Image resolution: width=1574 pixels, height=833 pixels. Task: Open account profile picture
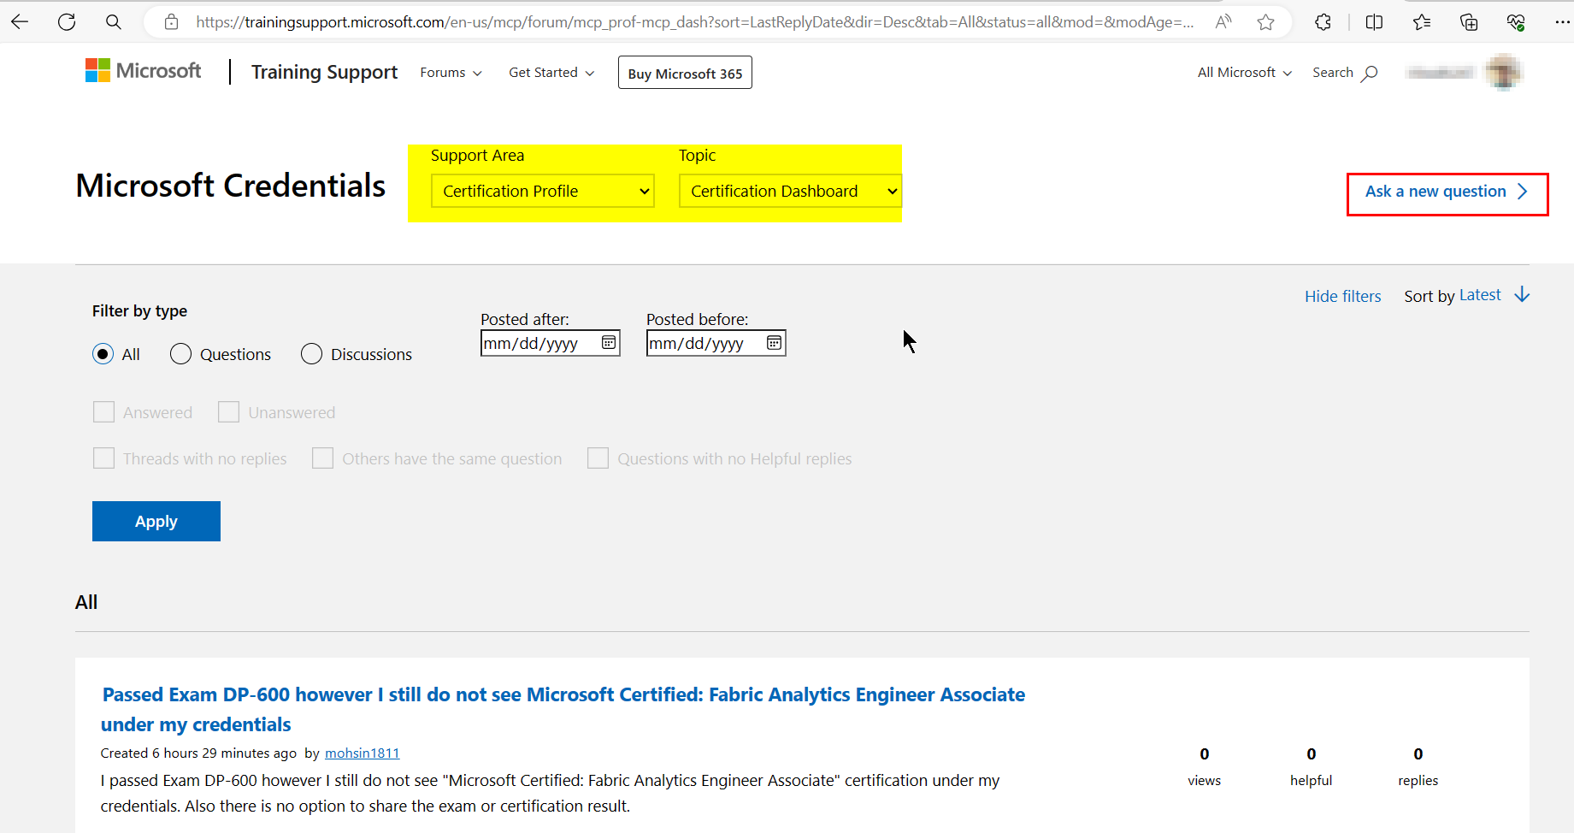[1504, 73]
